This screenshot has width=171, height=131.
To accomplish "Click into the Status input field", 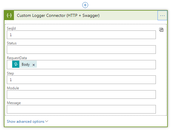I will [81, 50].
